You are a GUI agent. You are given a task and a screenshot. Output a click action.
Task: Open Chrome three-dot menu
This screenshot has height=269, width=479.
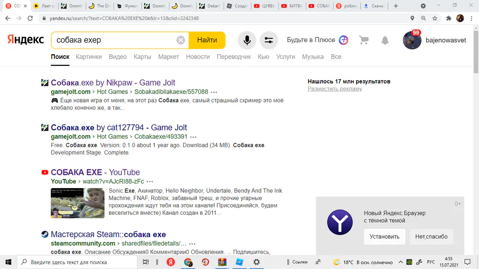pyautogui.click(x=472, y=18)
